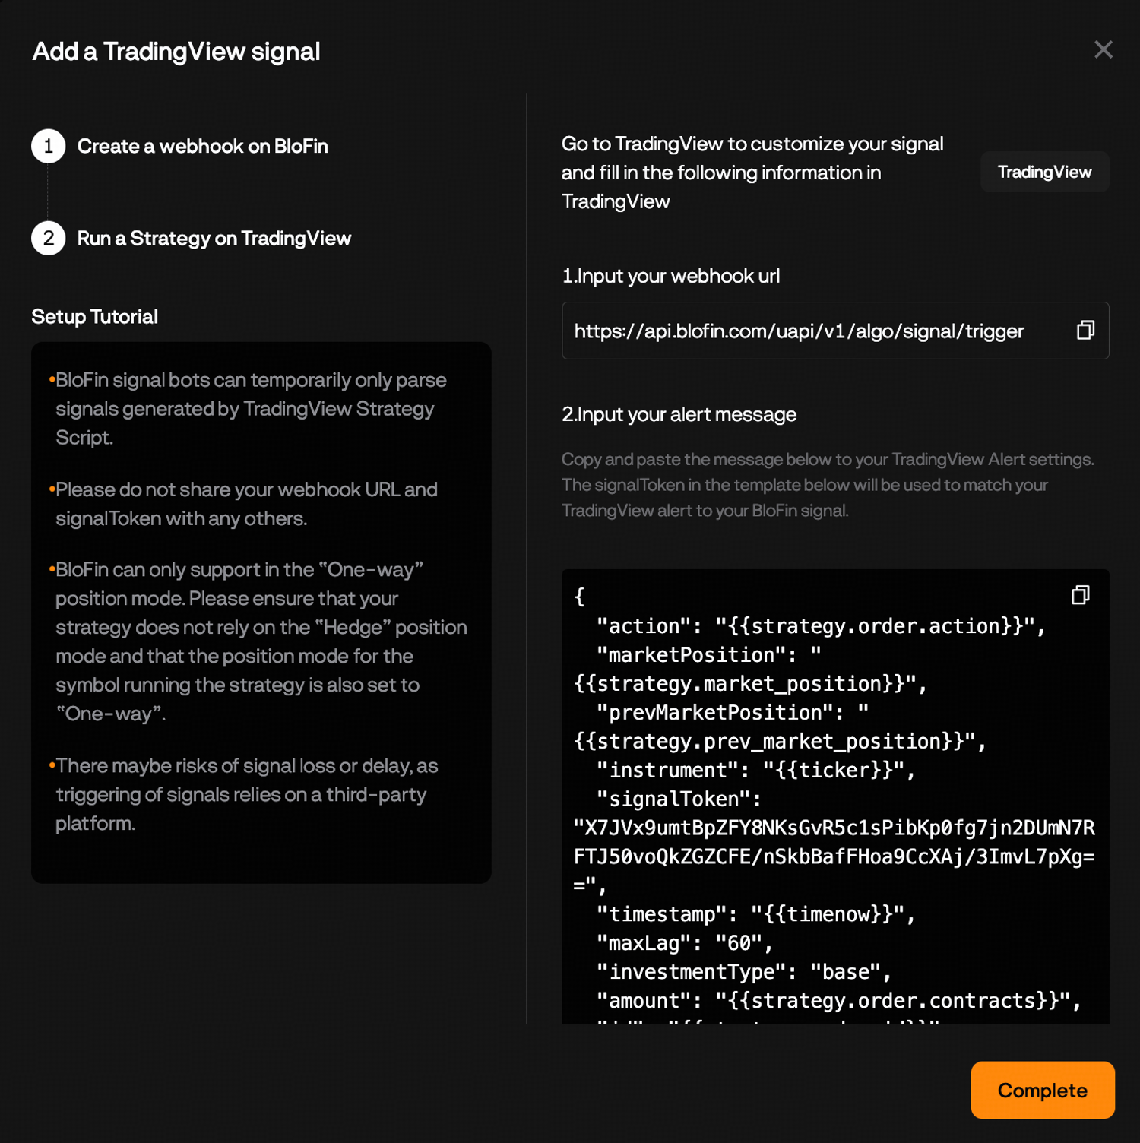Viewport: 1140px width, 1143px height.
Task: Click the orange Complete button
Action: [1042, 1090]
